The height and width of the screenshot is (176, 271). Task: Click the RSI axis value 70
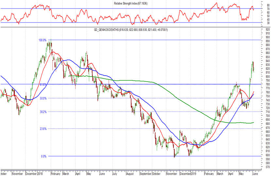click(268, 9)
